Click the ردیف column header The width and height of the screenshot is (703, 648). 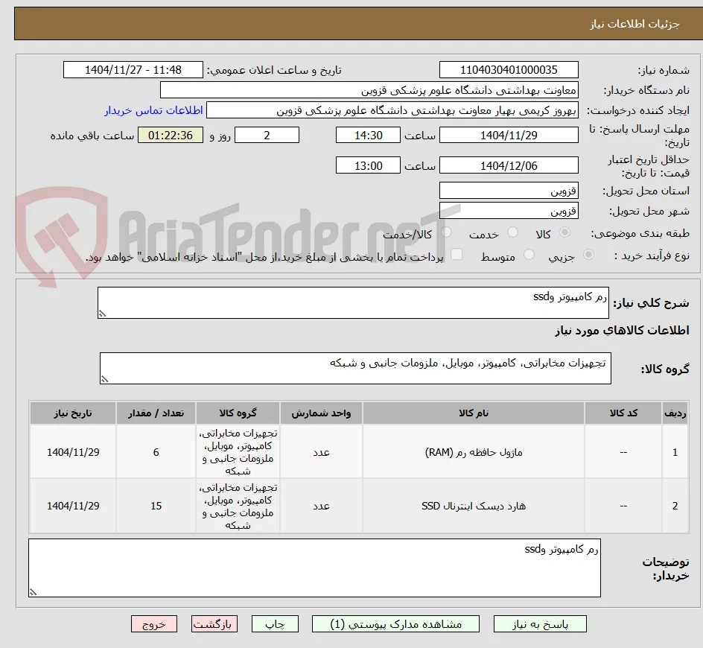675,413
